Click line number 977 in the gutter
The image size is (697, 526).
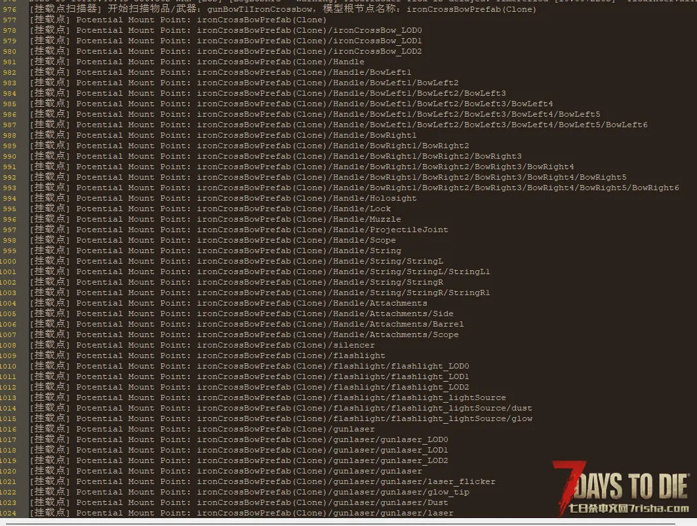click(x=9, y=20)
